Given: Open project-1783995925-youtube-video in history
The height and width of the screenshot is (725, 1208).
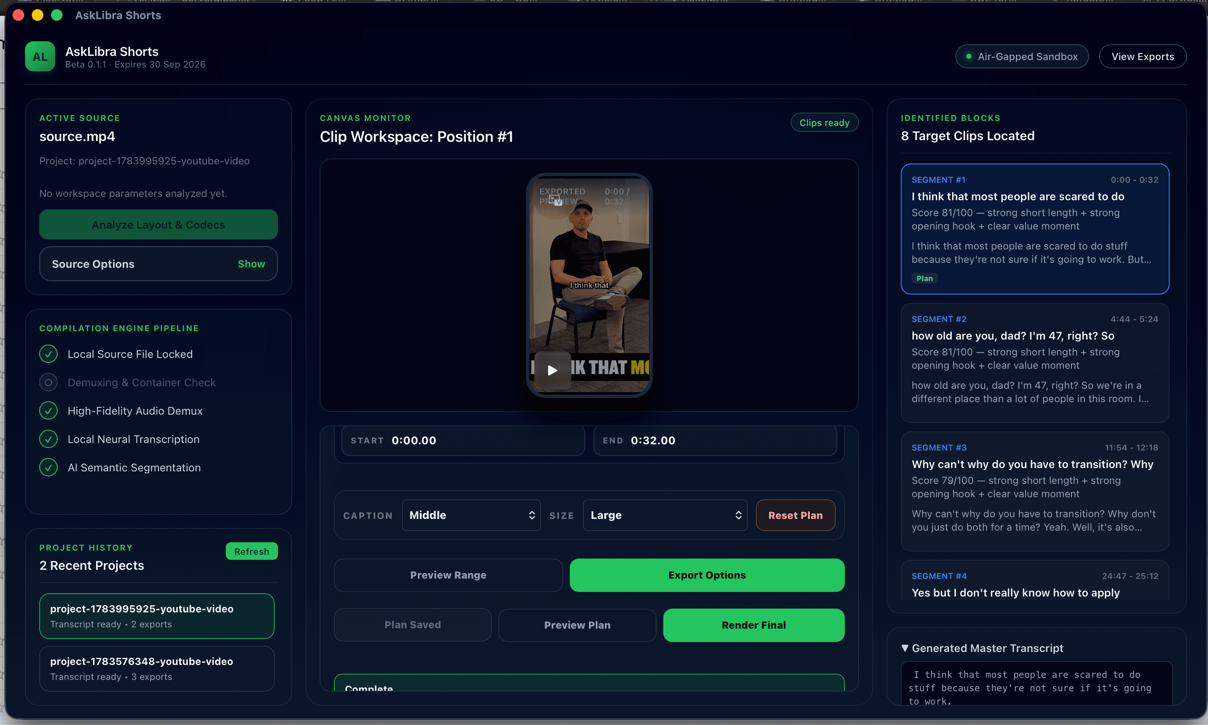Looking at the screenshot, I should [x=157, y=616].
